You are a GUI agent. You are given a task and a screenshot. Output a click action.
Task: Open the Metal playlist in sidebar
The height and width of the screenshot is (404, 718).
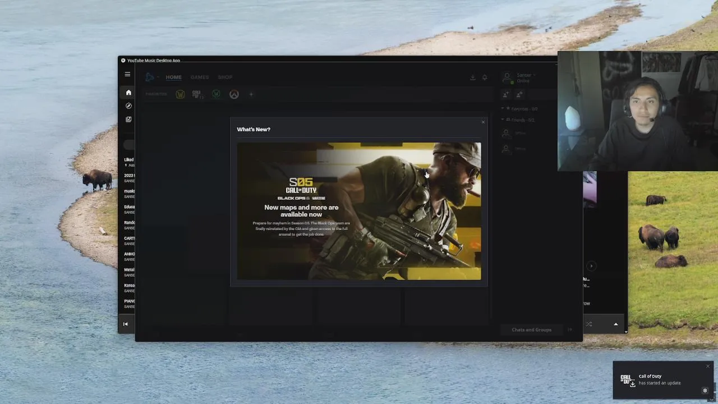129,272
